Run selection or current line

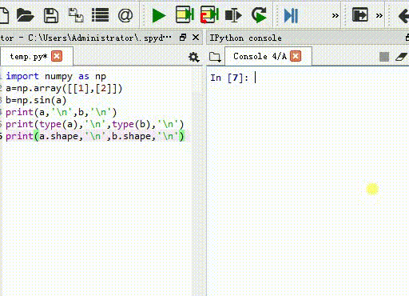[233, 15]
